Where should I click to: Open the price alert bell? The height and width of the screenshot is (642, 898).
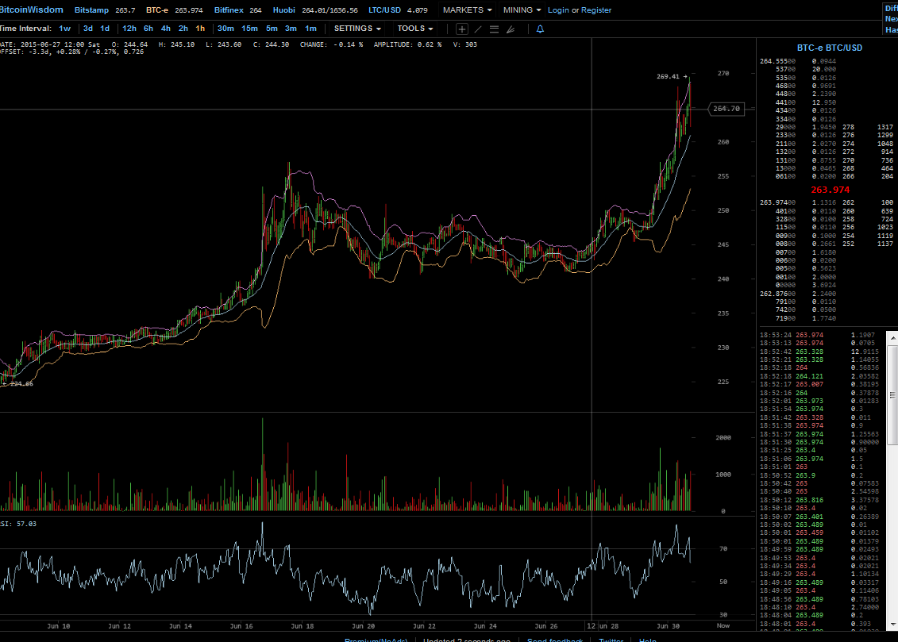click(x=540, y=29)
